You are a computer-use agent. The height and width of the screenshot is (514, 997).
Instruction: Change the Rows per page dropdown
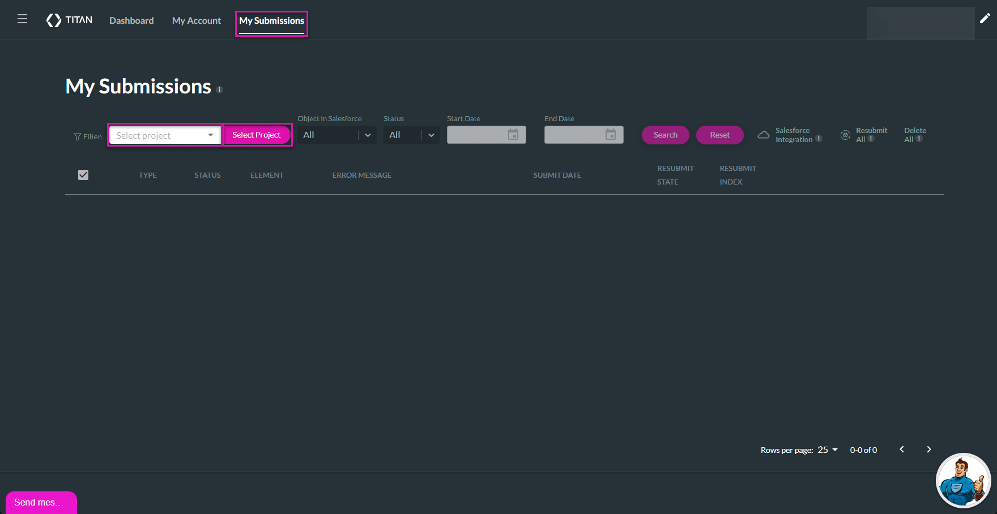coord(827,450)
